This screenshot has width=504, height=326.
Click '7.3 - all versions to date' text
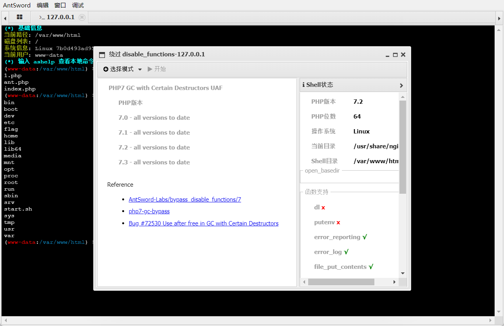pos(154,162)
